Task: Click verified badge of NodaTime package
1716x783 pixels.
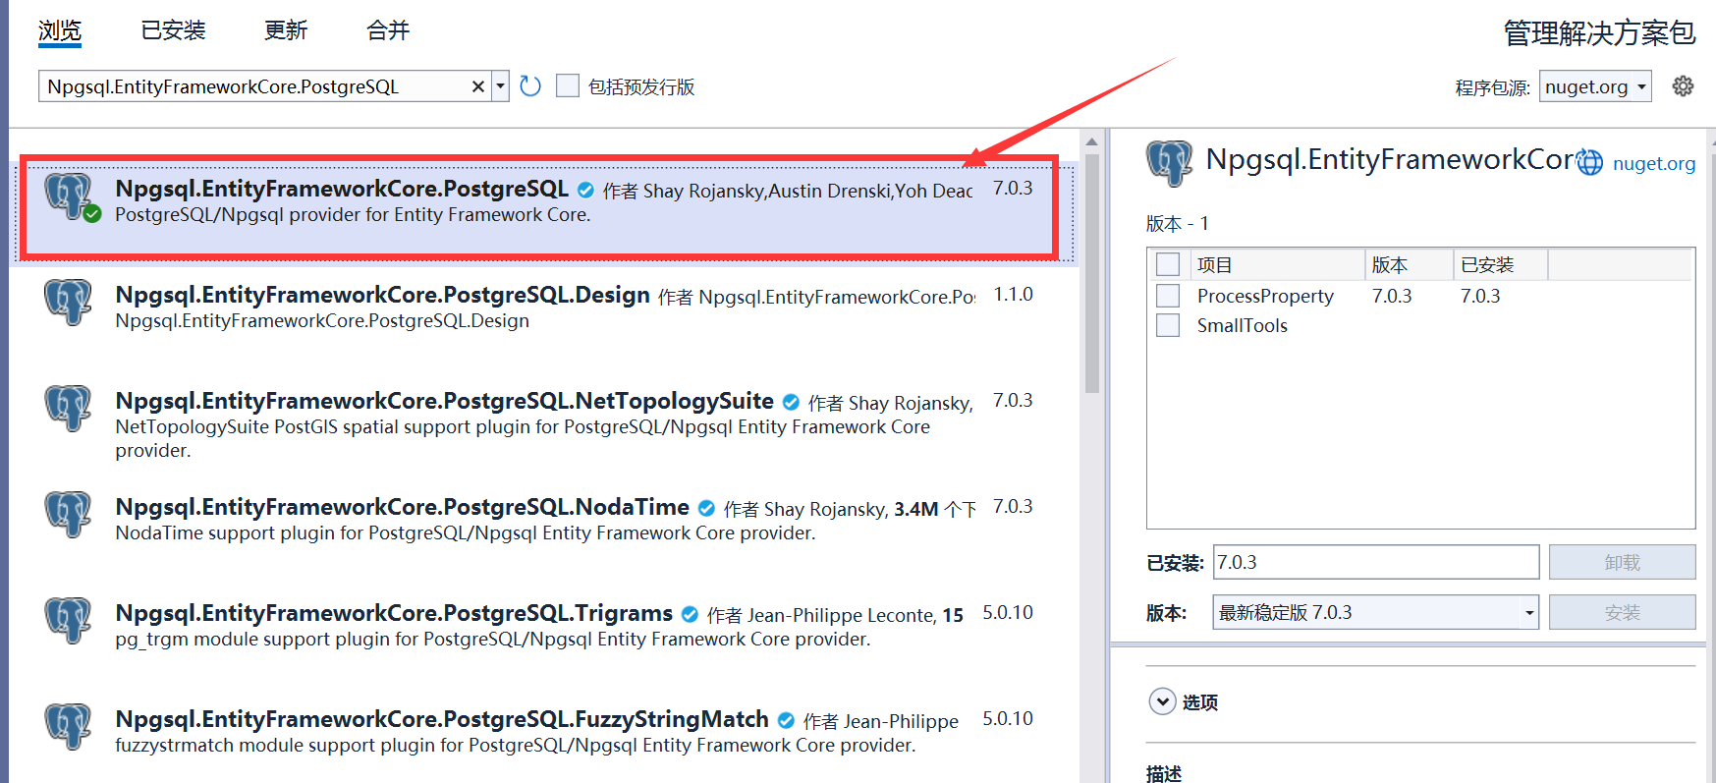Action: point(706,508)
